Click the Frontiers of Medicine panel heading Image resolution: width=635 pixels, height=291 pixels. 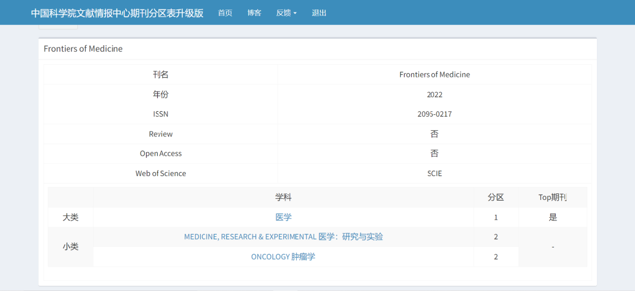(x=83, y=49)
